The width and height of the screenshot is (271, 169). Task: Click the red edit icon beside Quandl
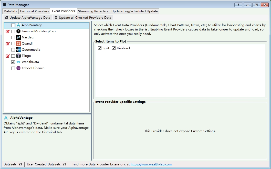8,44
